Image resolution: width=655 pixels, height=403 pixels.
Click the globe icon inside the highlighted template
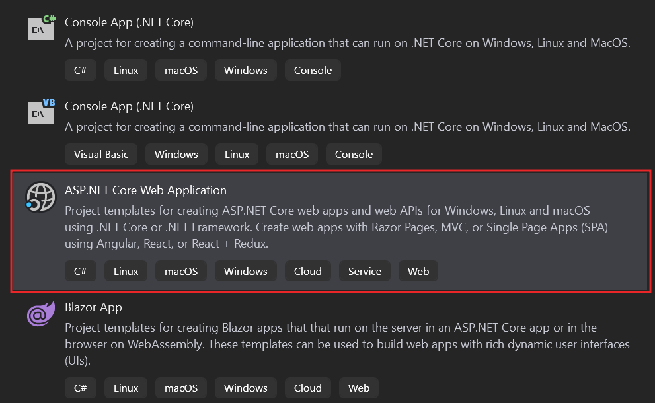(x=40, y=196)
